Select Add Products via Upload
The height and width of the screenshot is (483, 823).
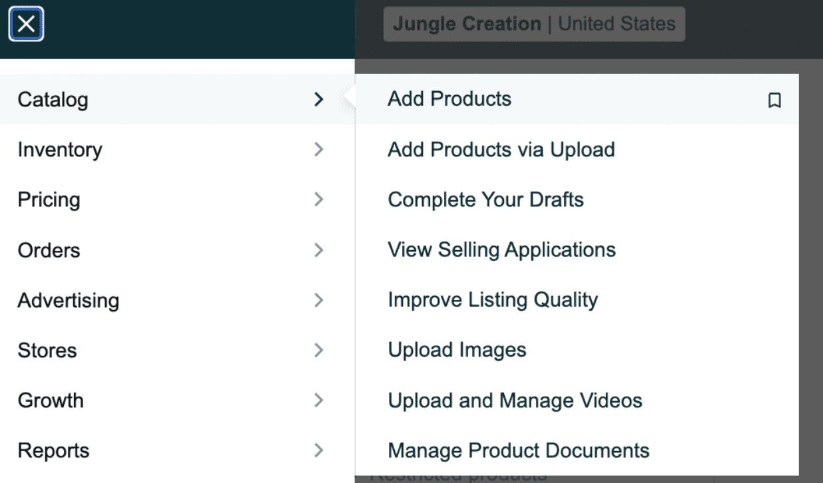click(501, 150)
